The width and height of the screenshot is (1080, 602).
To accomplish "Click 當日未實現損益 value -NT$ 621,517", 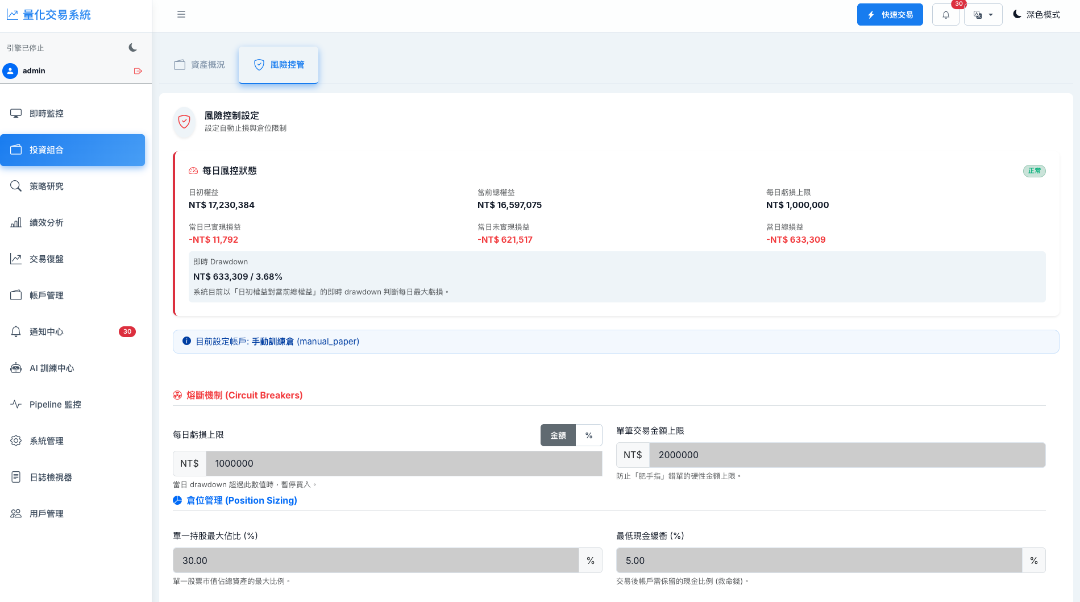I will 505,240.
